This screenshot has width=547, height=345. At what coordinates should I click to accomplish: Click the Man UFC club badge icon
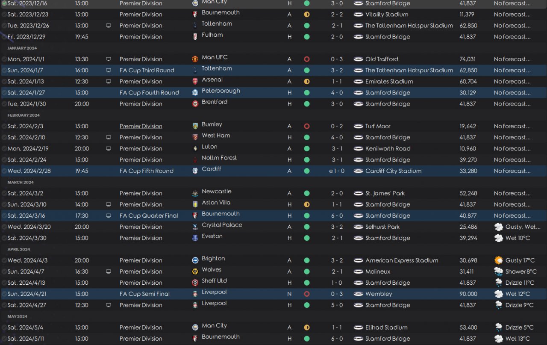pyautogui.click(x=195, y=59)
